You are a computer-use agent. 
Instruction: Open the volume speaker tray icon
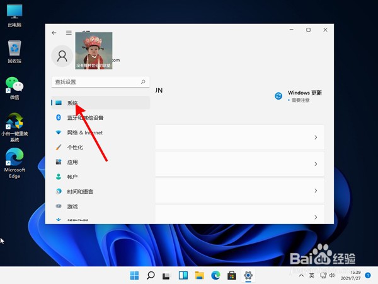click(x=332, y=275)
